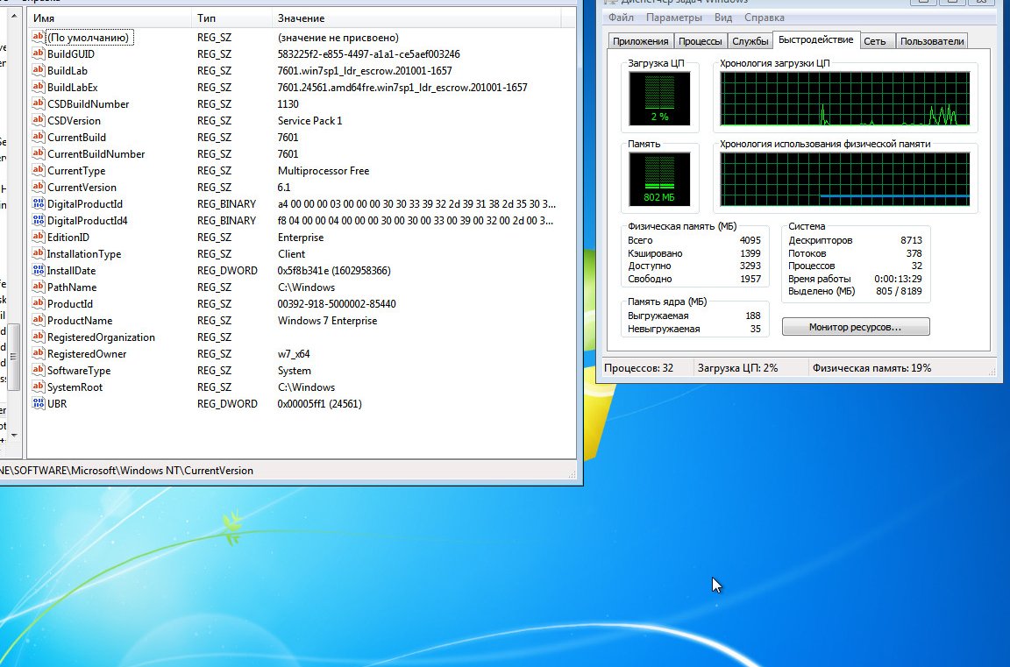Switch to the Пользователи tab
This screenshot has height=667, width=1010.
[x=932, y=41]
